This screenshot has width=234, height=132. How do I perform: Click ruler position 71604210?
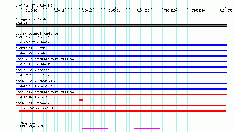(x=115, y=10)
